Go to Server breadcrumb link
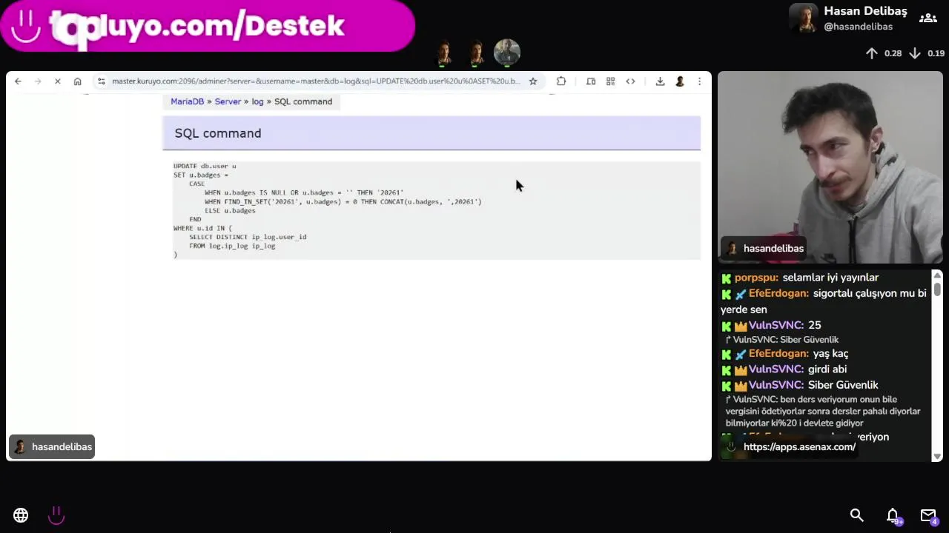 (x=228, y=101)
